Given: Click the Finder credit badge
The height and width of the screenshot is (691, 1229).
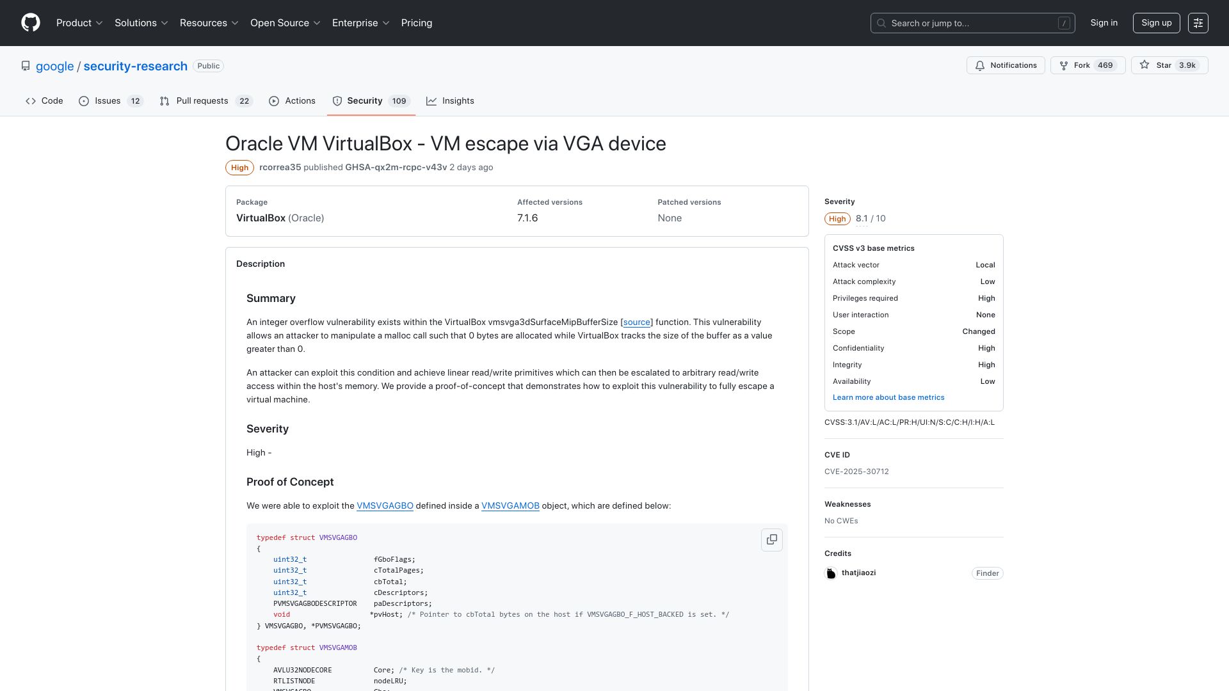Looking at the screenshot, I should [987, 573].
